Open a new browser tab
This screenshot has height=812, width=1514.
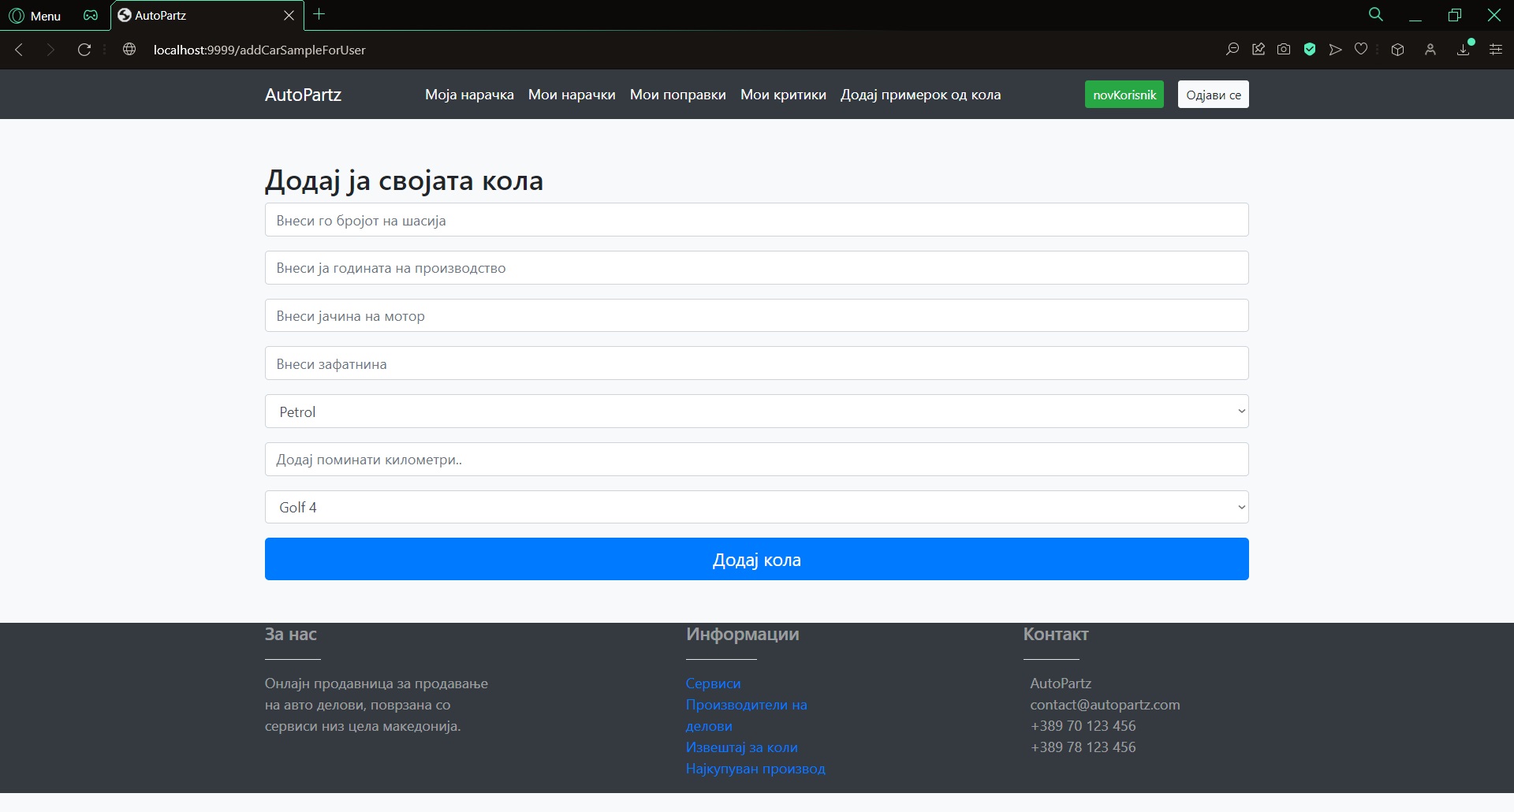tap(319, 15)
